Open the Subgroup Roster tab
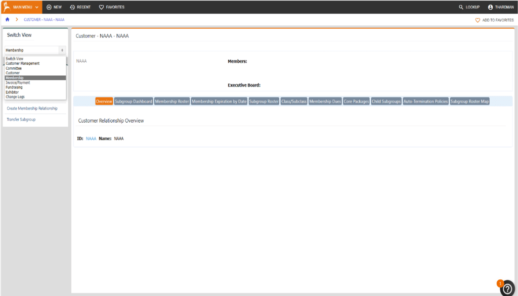This screenshot has width=518, height=296. pyautogui.click(x=264, y=102)
